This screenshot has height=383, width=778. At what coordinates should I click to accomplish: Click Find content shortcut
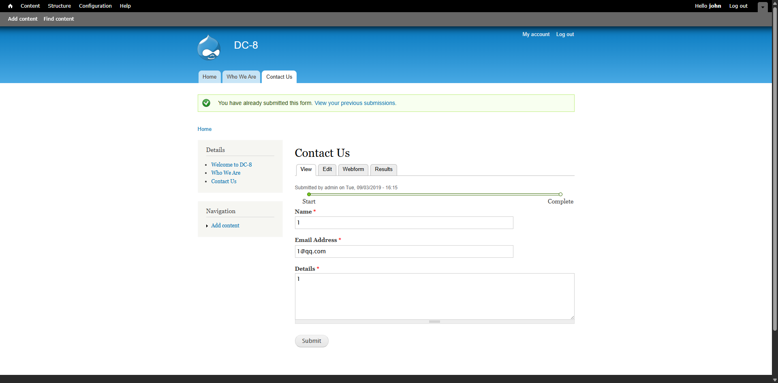click(x=59, y=19)
